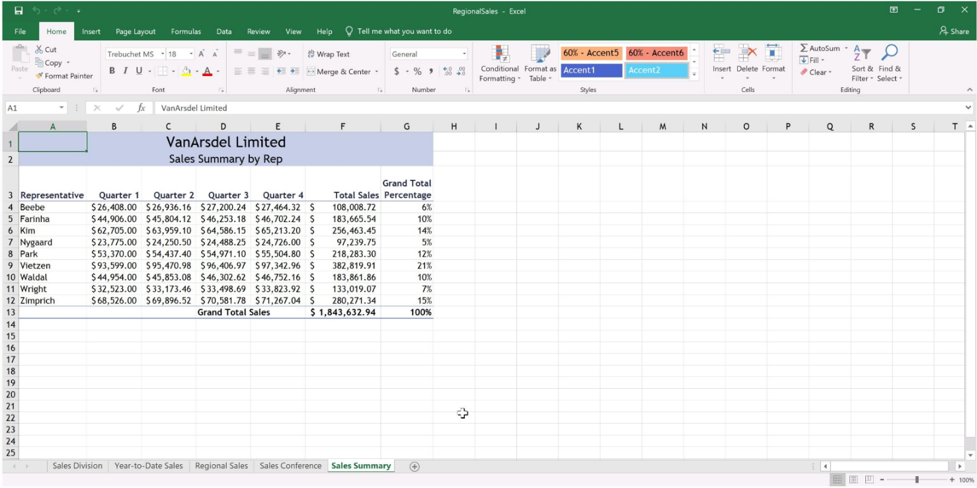Click the Share button

click(x=954, y=31)
